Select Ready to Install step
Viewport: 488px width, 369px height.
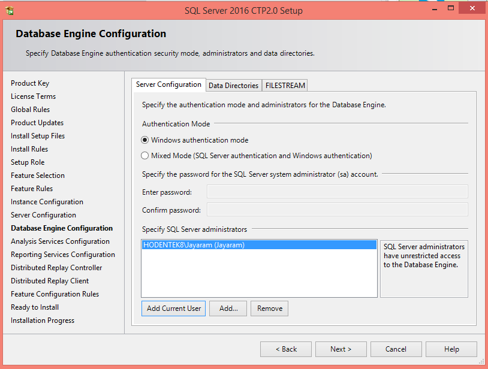34,307
